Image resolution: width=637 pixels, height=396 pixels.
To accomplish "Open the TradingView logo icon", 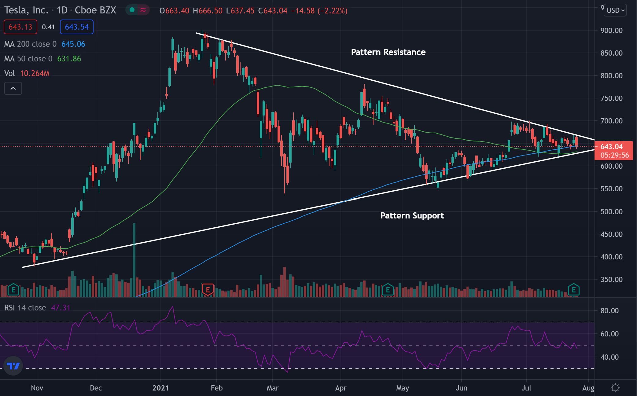I will [13, 366].
